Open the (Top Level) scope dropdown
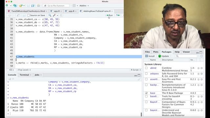Image resolution: width=210 pixels, height=118 pixels. [x=24, y=70]
